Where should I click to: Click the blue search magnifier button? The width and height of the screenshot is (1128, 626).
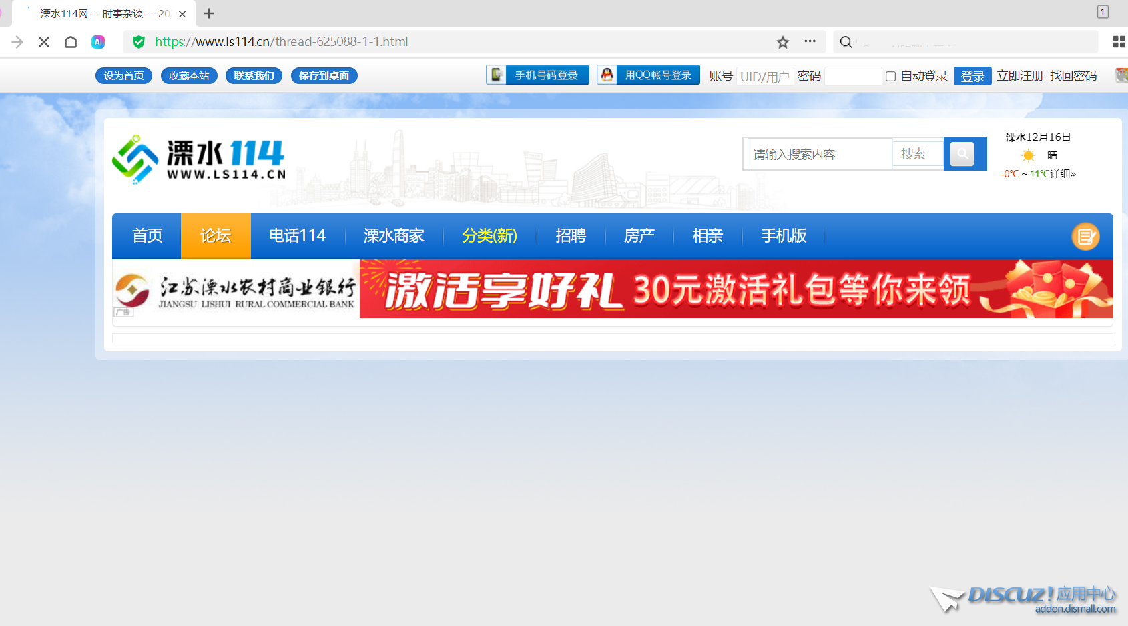(x=962, y=154)
